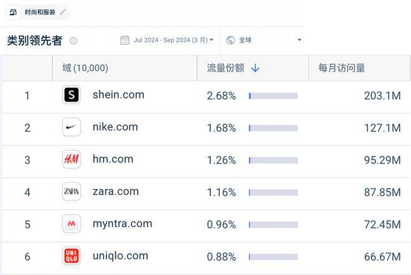Click the info icon beside 类别领先者
This screenshot has height=275, width=411.
73,41
